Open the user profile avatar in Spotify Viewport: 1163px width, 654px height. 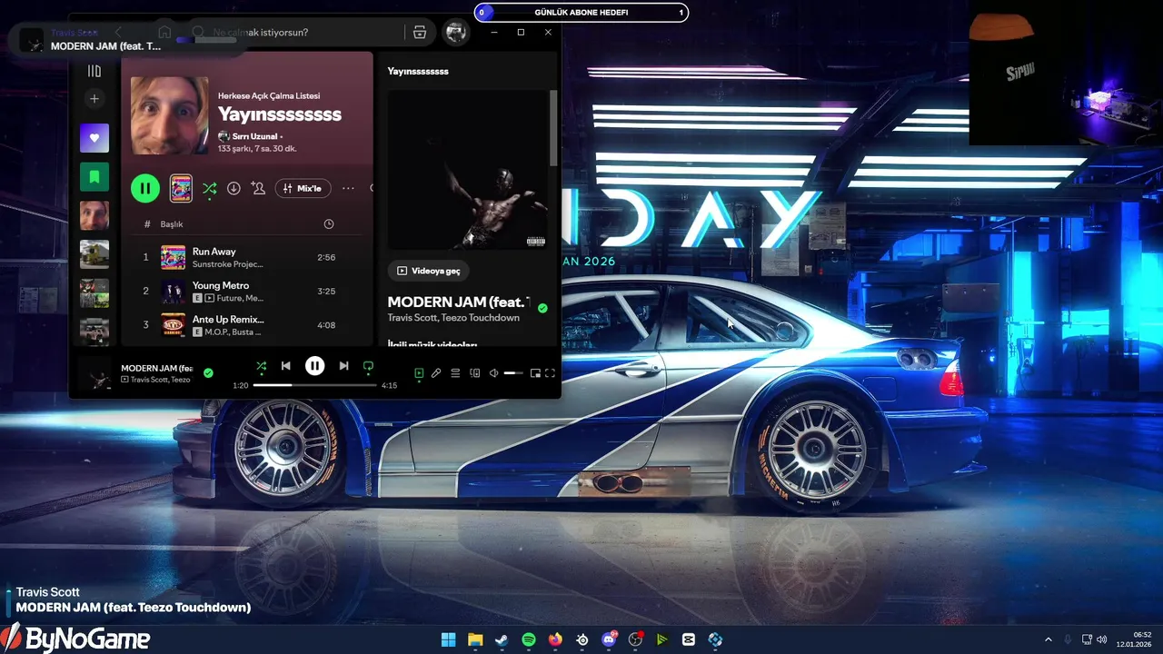[455, 33]
